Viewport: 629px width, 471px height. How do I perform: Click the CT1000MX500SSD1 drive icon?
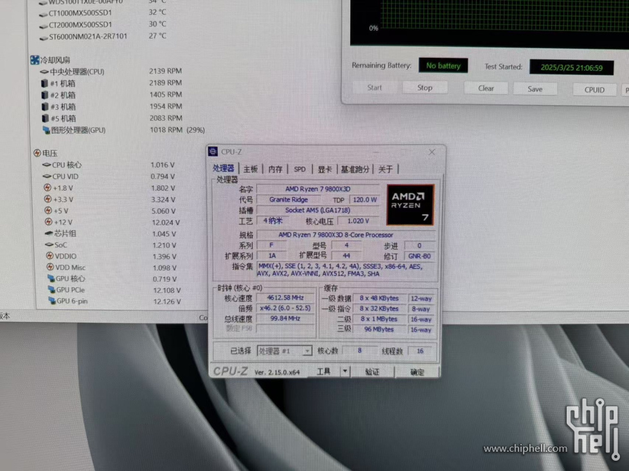pyautogui.click(x=43, y=14)
